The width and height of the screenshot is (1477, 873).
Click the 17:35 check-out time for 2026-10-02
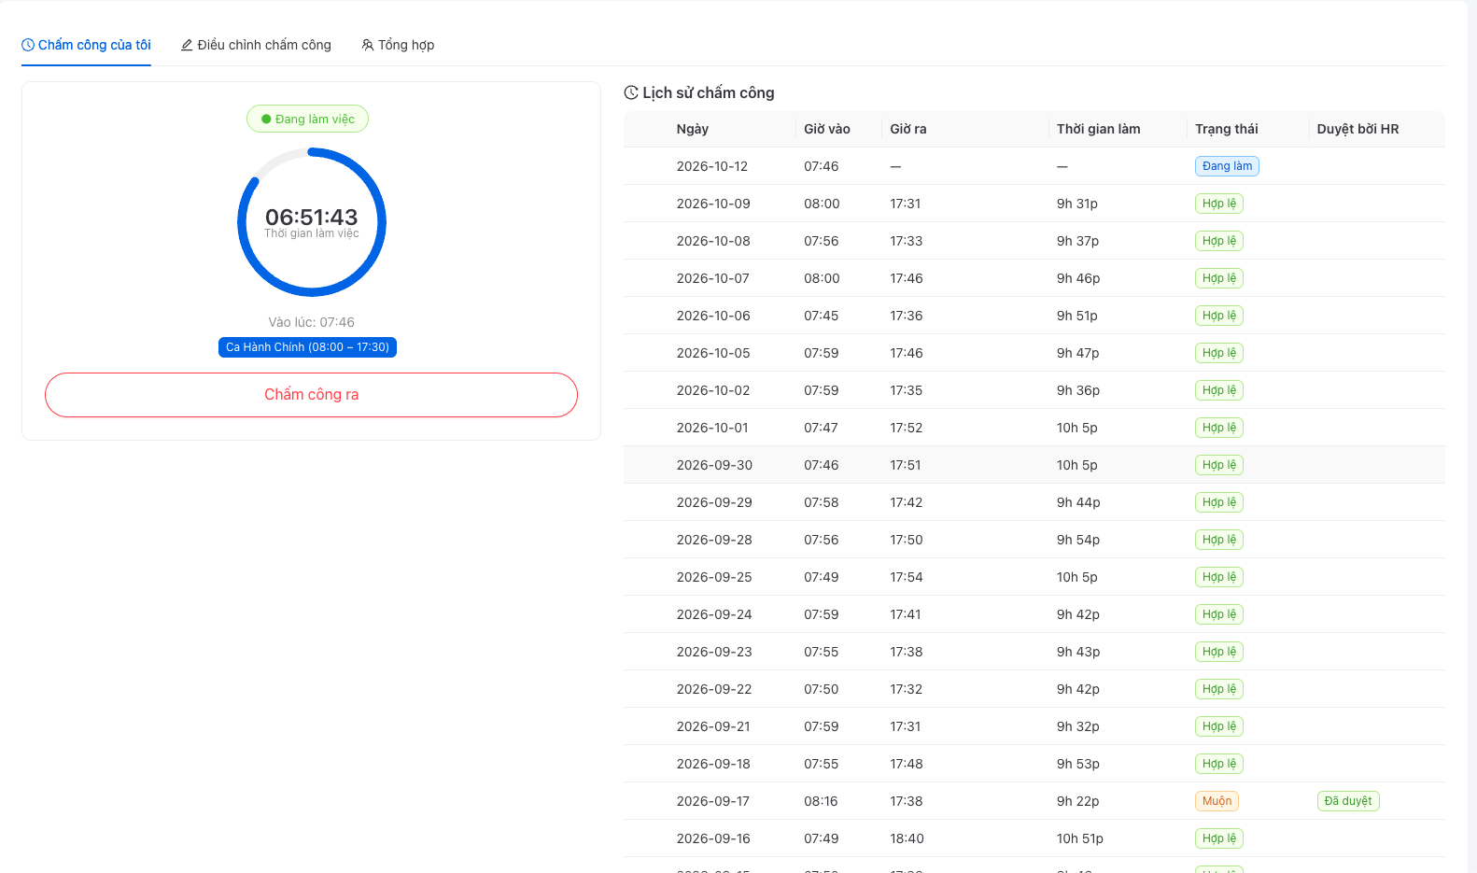907,390
